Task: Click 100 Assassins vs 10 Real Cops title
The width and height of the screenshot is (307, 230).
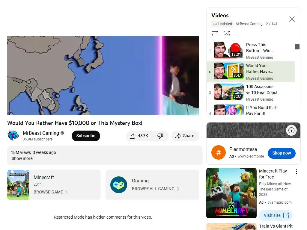Action: 261,90
